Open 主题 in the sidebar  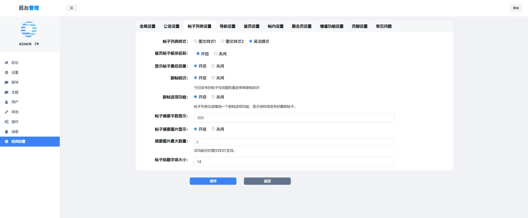point(30,92)
